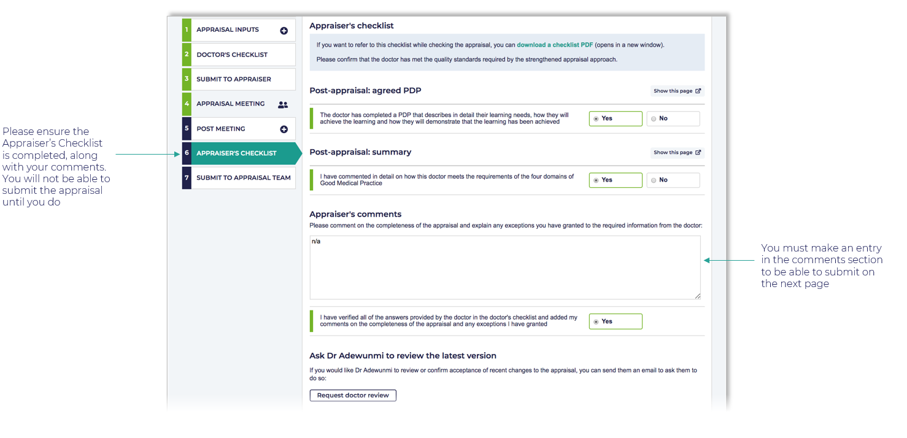Click the download a checklist PDF link

pyautogui.click(x=555, y=45)
